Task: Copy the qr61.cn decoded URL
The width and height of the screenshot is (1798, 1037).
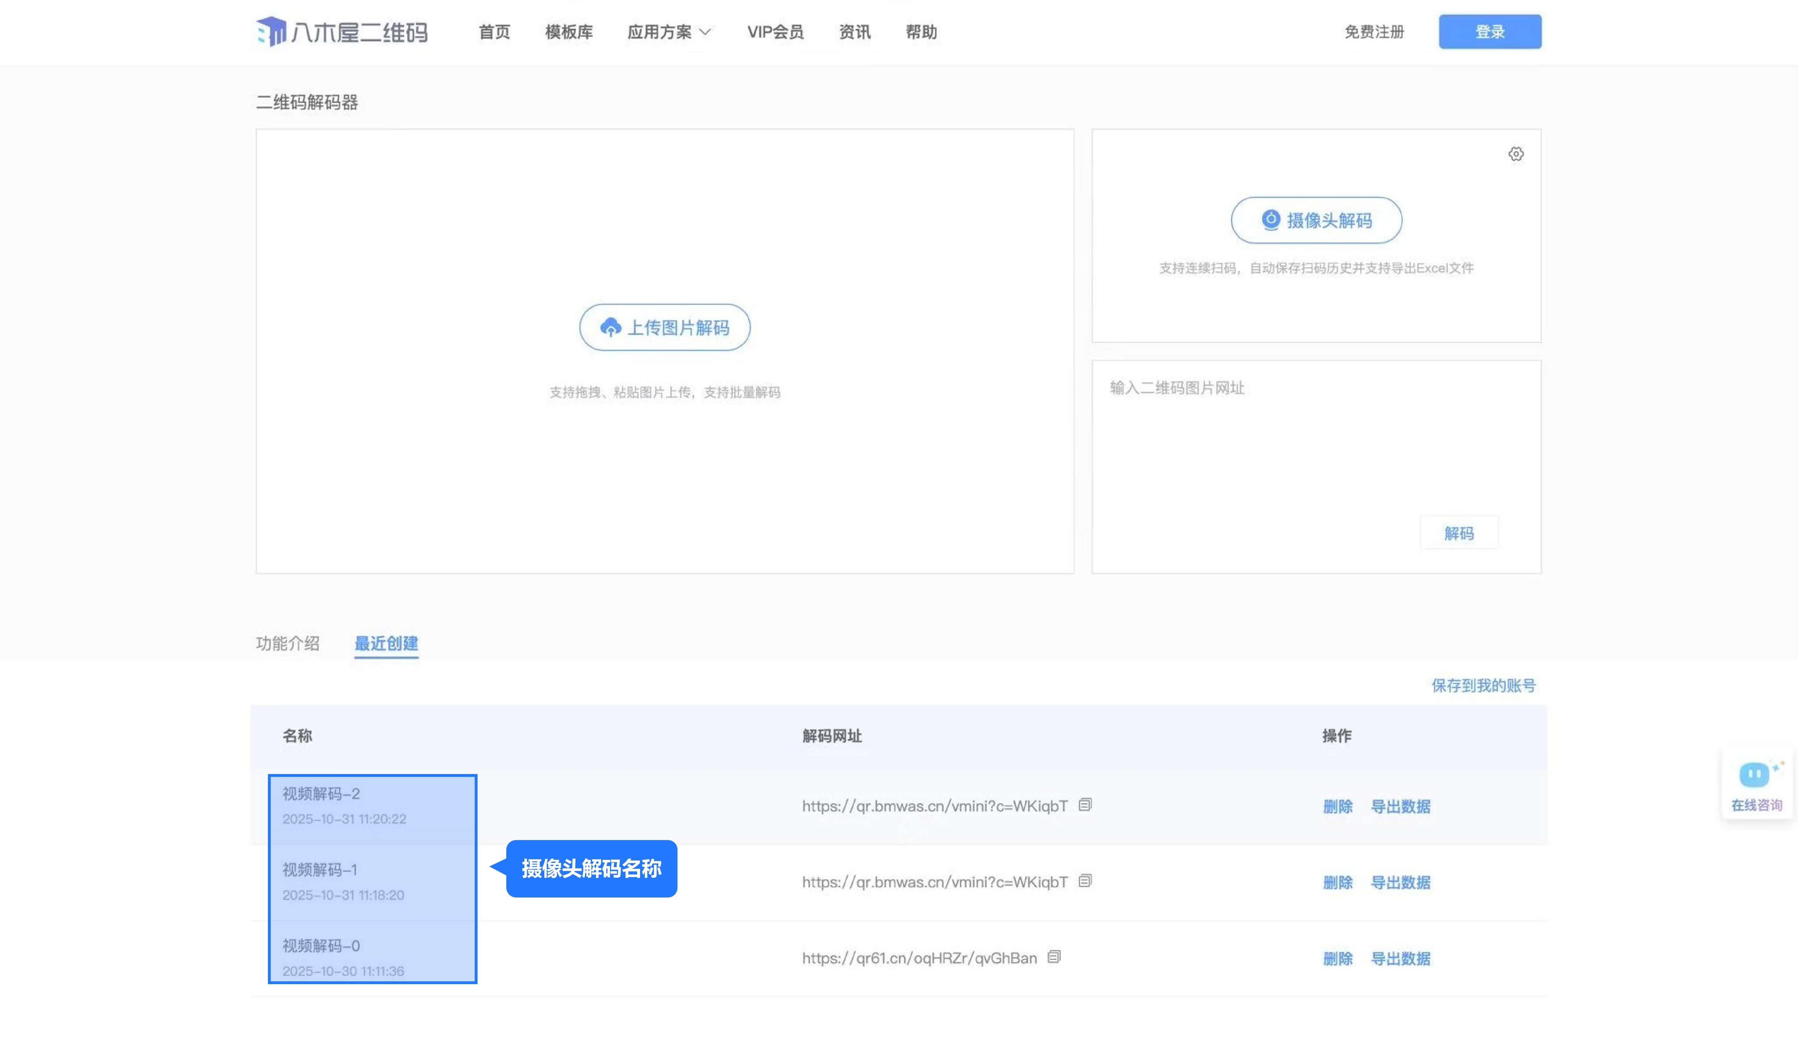Action: coord(1054,957)
